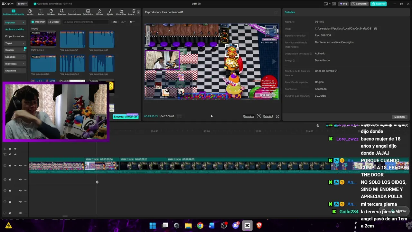Open the CapCut Menú dropdown

(x=22, y=4)
